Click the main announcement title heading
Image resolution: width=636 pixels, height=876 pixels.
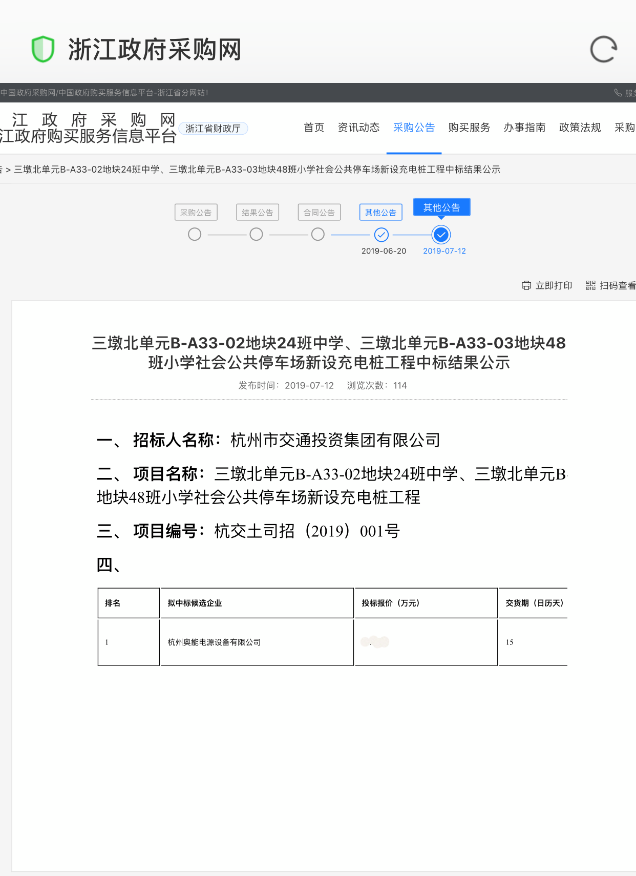[x=329, y=352]
